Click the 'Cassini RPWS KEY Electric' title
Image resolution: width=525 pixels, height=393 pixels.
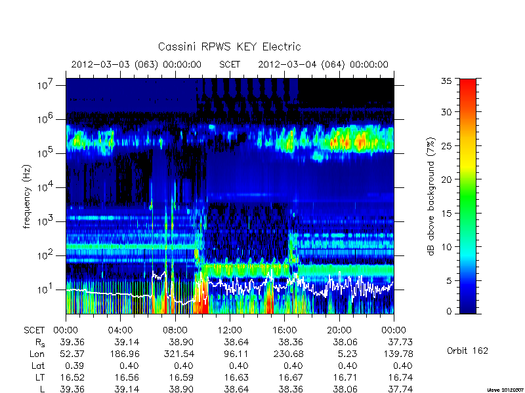(x=229, y=47)
